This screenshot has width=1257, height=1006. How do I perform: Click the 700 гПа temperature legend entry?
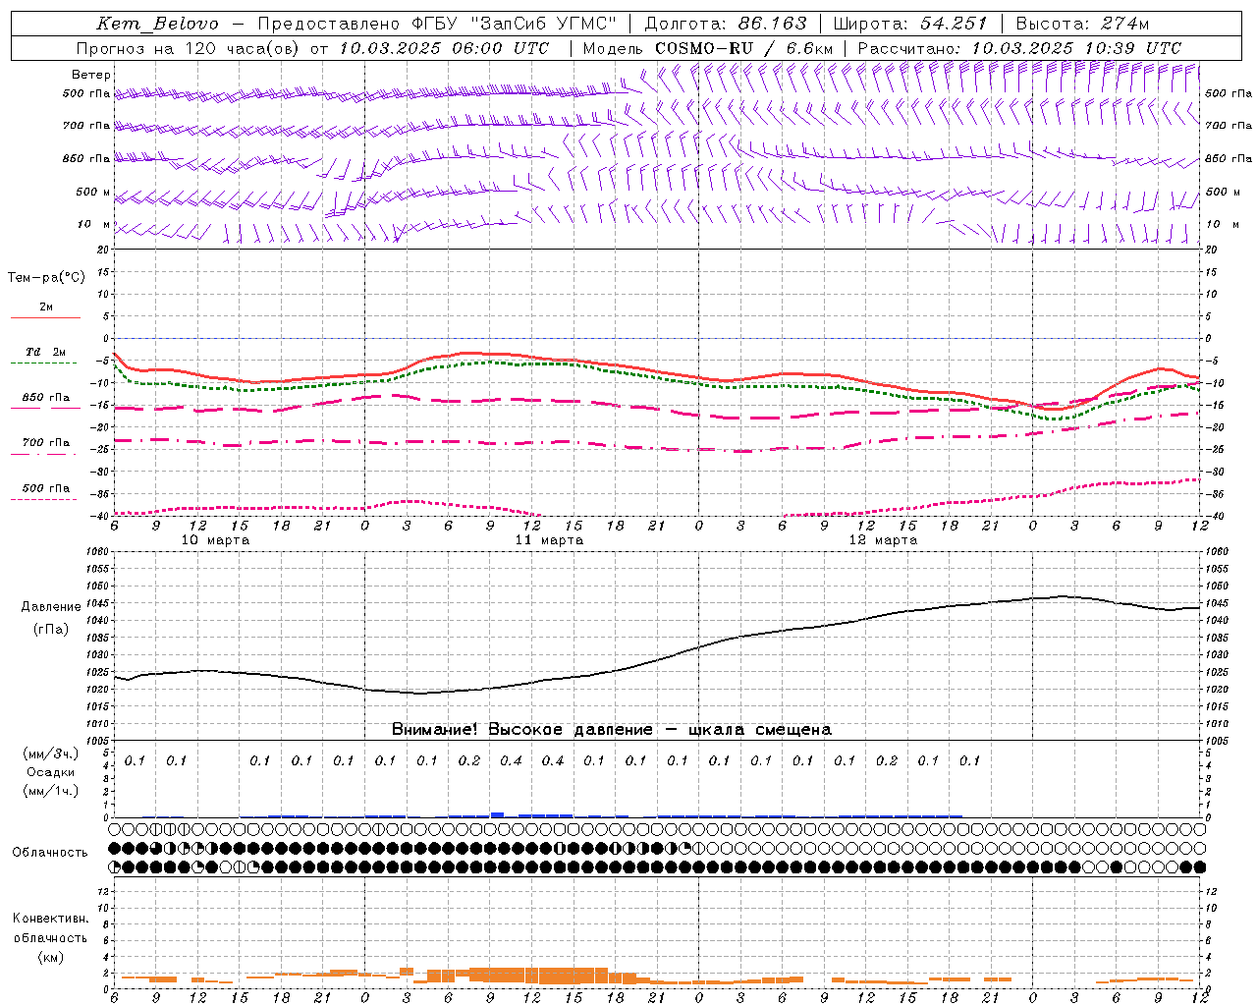coord(45,443)
